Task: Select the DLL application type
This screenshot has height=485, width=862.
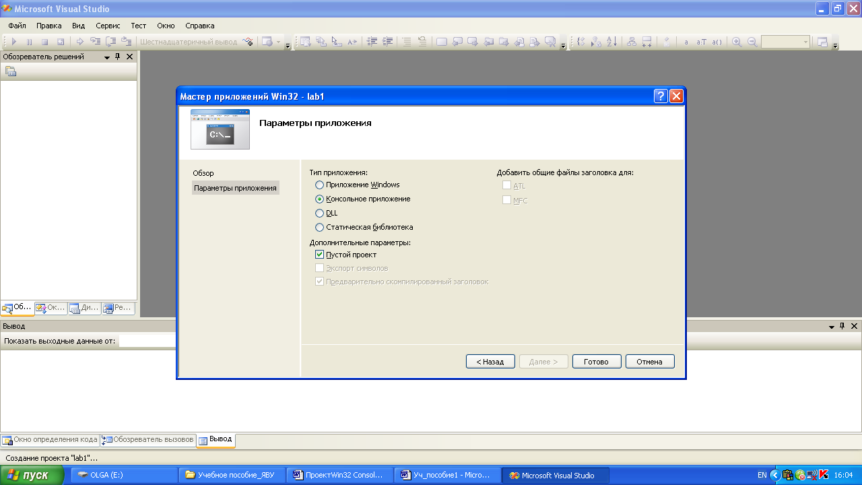Action: 319,213
